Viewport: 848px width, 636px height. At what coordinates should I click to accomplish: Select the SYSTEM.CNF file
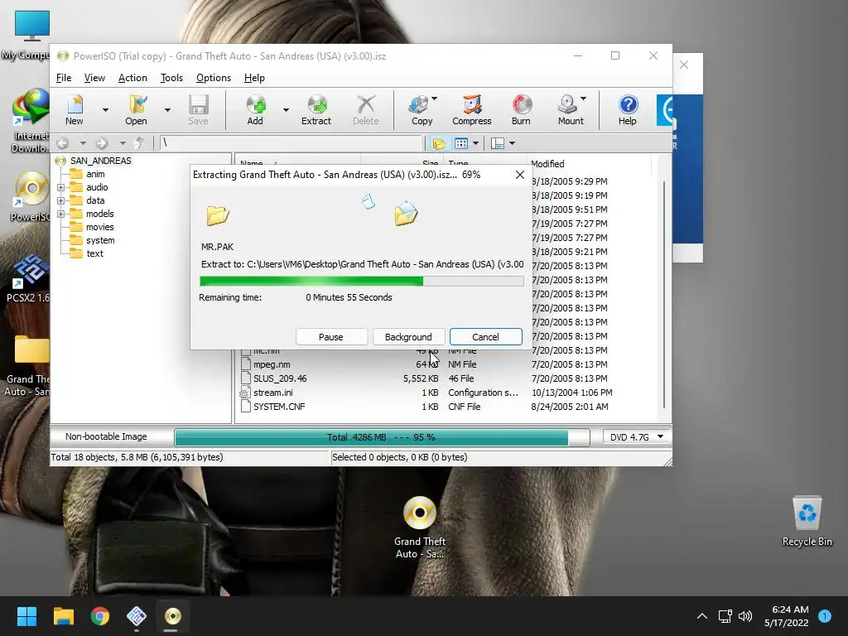[x=279, y=407]
